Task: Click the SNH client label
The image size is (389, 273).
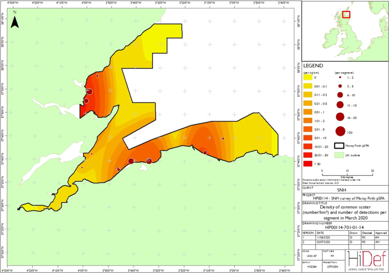Action: point(342,190)
